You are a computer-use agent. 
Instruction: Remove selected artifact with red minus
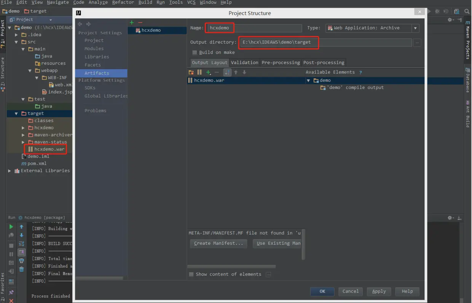tap(140, 23)
